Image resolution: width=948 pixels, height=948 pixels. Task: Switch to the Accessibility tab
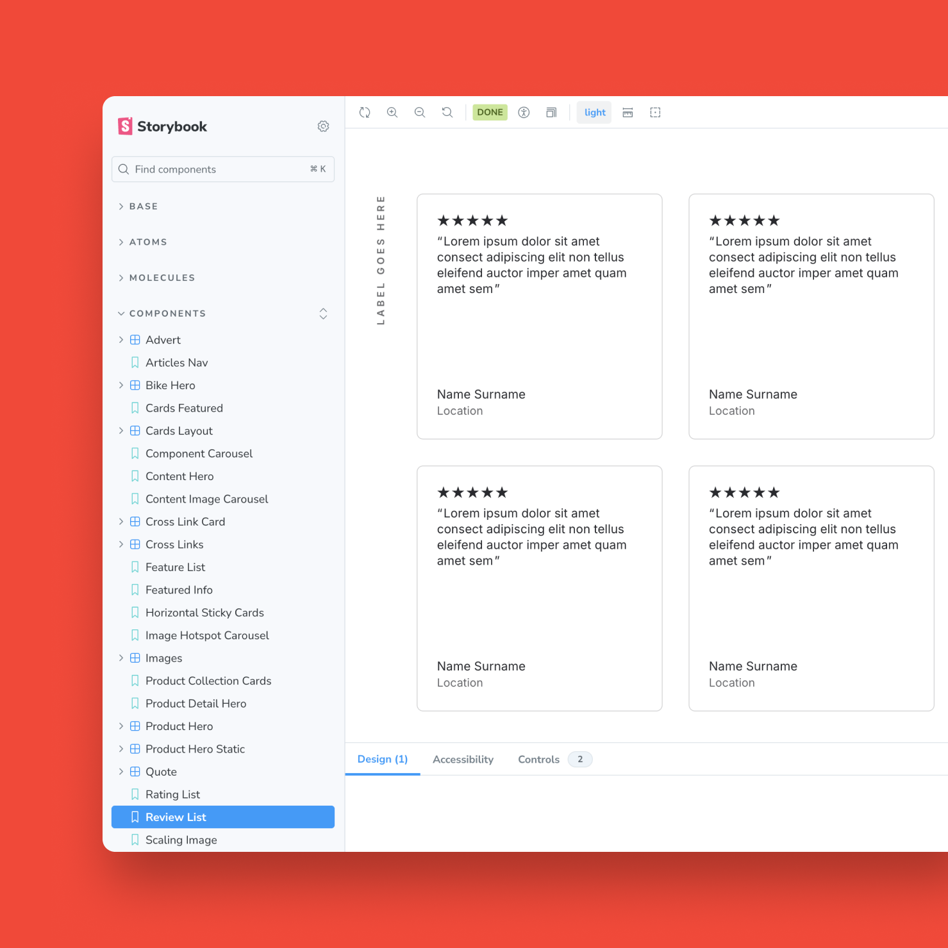coord(463,759)
